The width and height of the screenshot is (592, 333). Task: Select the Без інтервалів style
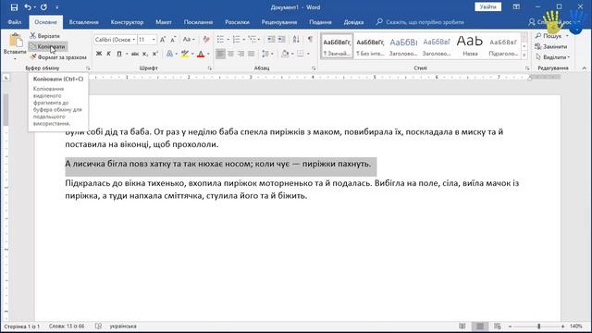tap(370, 46)
